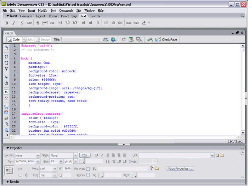This screenshot has height=186, width=248.
Task: Click the Page Properties button
Action: click(x=181, y=169)
